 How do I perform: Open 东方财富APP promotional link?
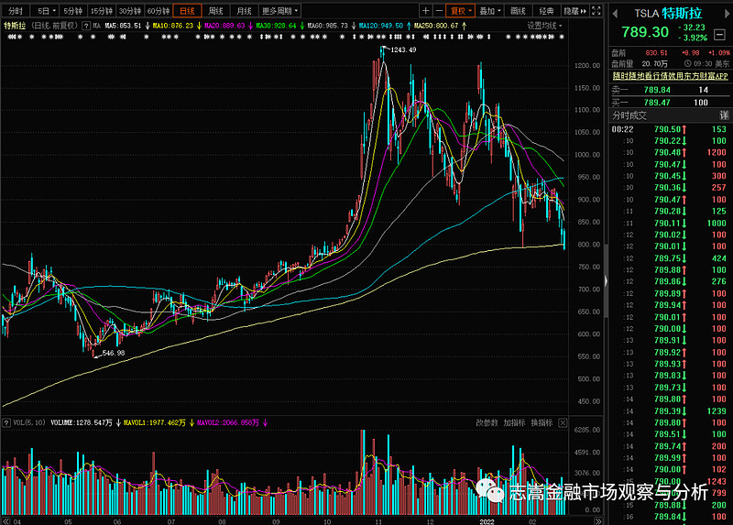point(669,76)
